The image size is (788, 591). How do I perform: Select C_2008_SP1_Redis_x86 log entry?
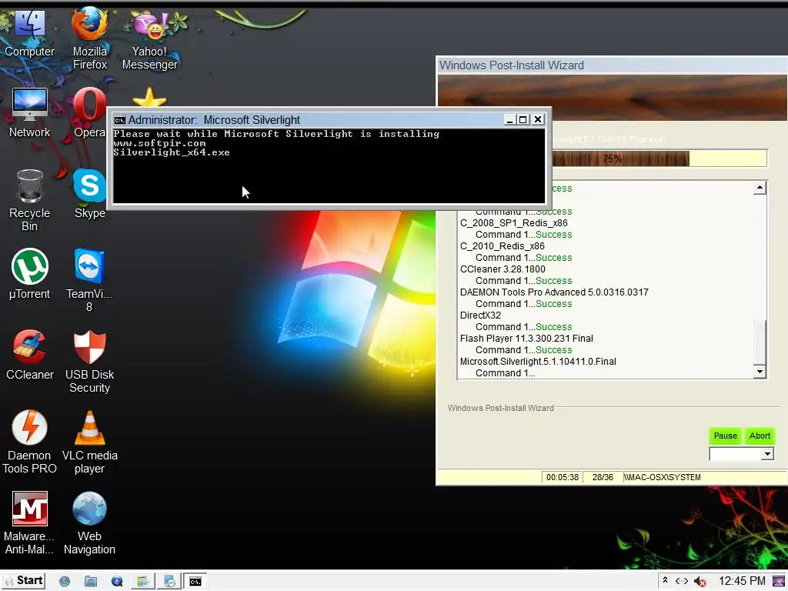(513, 222)
